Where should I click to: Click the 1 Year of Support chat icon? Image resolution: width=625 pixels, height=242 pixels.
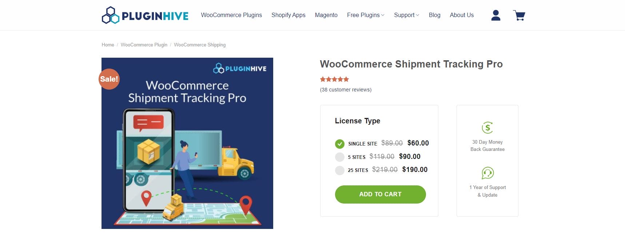487,173
